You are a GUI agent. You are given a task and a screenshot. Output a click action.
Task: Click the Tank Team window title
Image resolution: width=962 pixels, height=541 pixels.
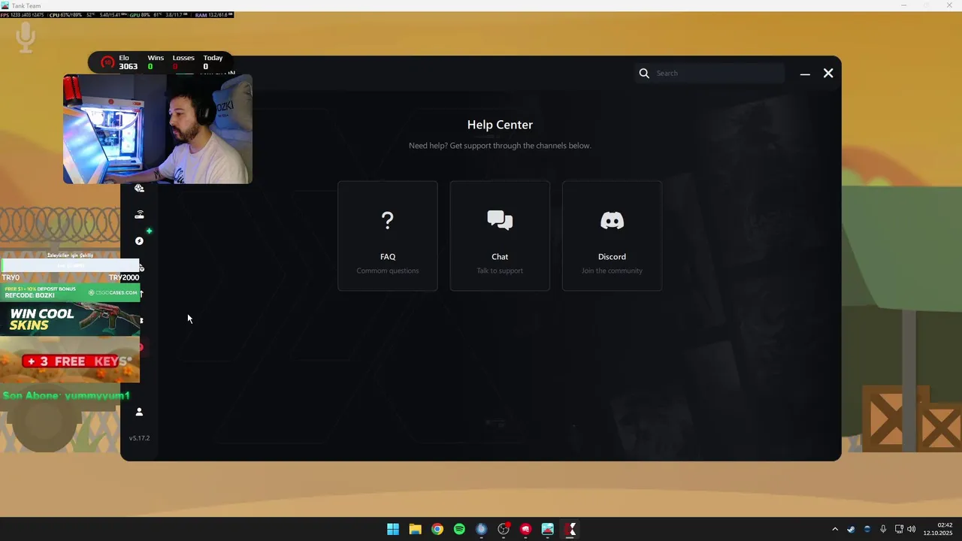26,5
